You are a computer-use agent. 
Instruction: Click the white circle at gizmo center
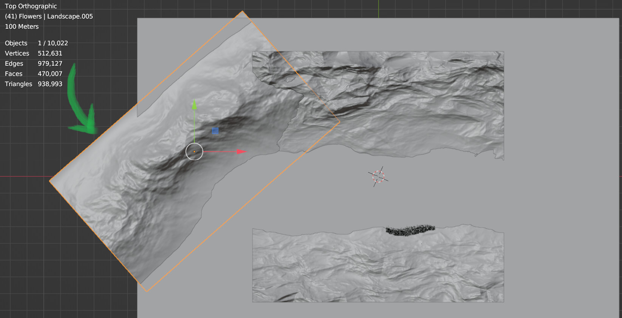pos(194,151)
